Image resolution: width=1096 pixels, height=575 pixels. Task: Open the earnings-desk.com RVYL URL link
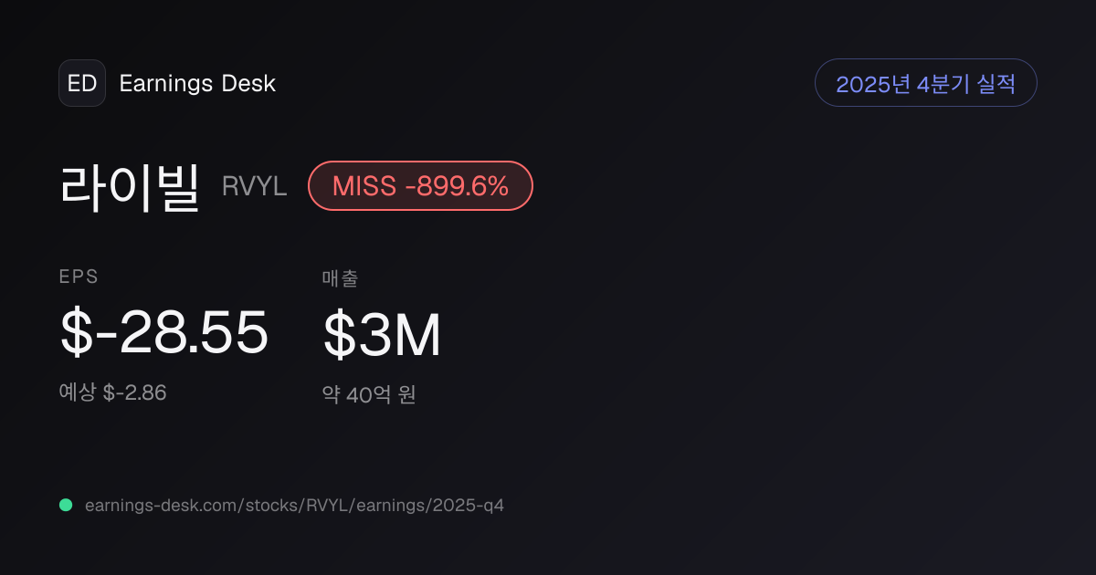[294, 505]
